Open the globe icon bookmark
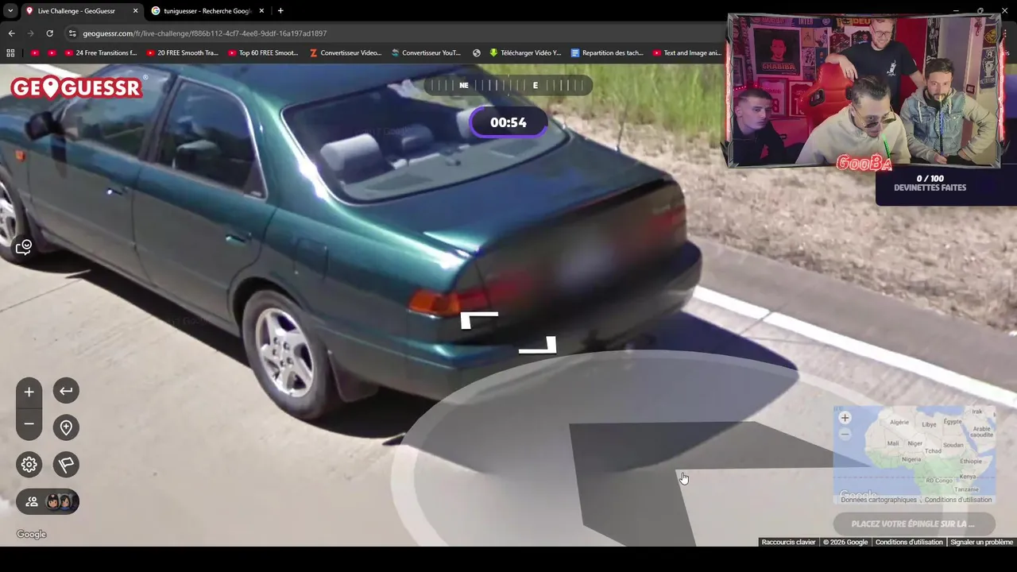 [x=477, y=53]
